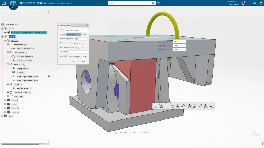The height and width of the screenshot is (148, 264).
Task: Click the tag icon beside search bar
Action: pyautogui.click(x=159, y=3)
